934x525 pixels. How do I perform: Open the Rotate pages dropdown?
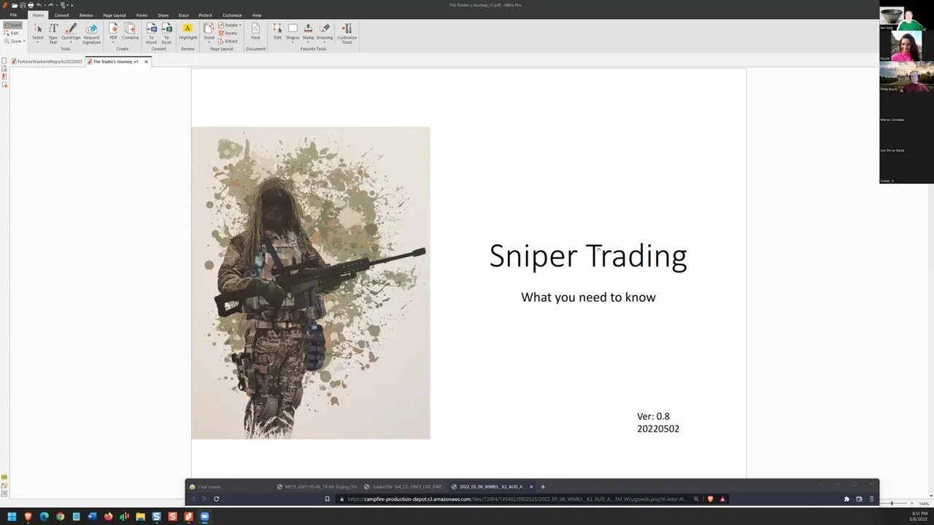229,25
